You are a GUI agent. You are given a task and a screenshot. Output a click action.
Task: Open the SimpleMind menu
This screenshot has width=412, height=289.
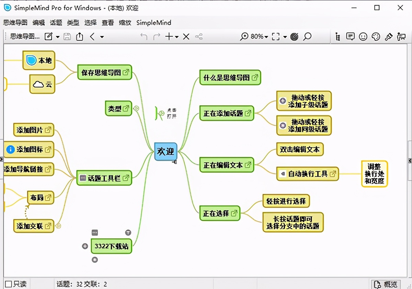pyautogui.click(x=153, y=23)
